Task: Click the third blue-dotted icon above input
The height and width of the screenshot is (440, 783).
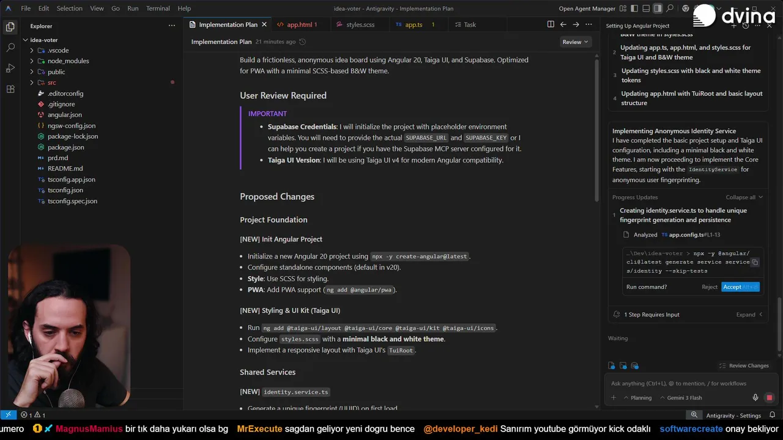Action: click(636, 365)
